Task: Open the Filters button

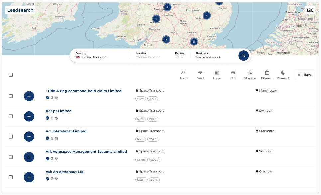Action: [x=305, y=75]
